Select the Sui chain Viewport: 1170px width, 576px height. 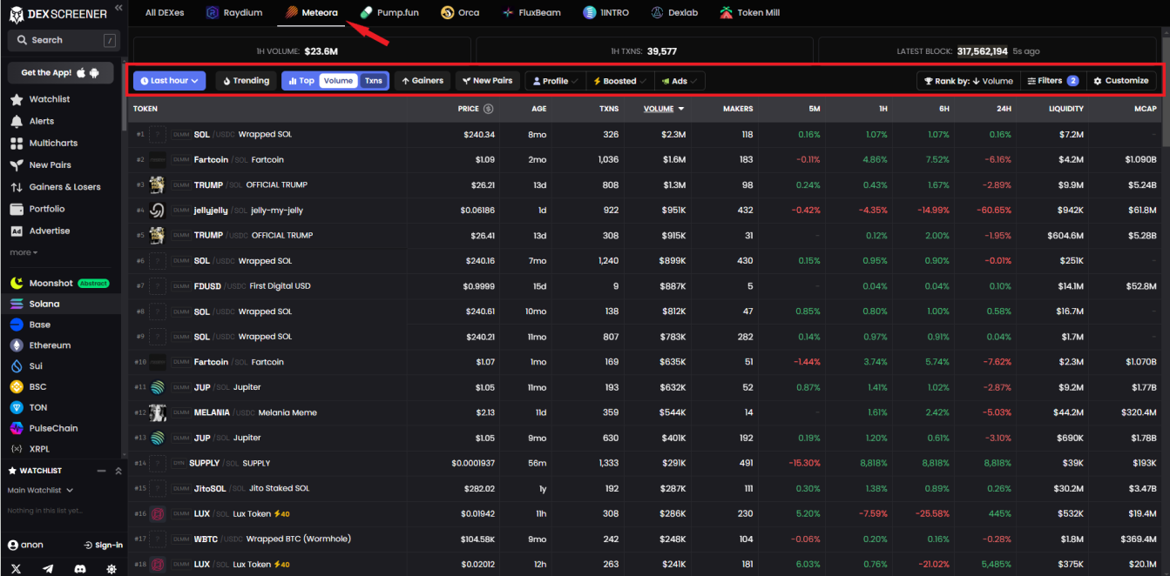pyautogui.click(x=26, y=366)
